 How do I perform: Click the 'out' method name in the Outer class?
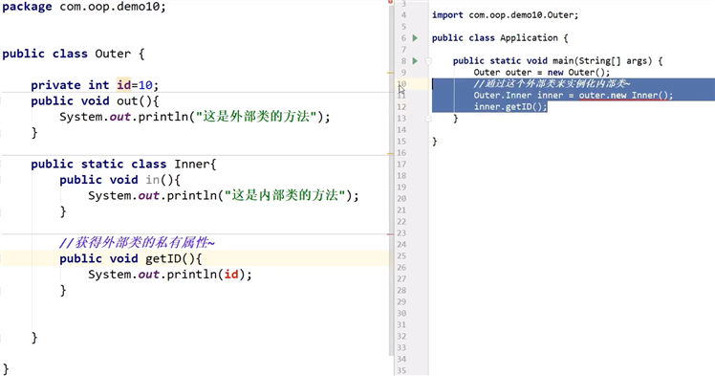(x=127, y=100)
